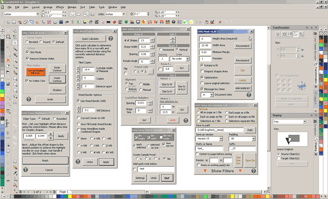Click the play macro triangle icon
The image size is (328, 199).
(x=200, y=22)
